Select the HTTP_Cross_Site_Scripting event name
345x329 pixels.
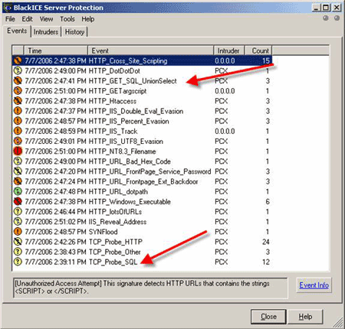[x=128, y=61]
